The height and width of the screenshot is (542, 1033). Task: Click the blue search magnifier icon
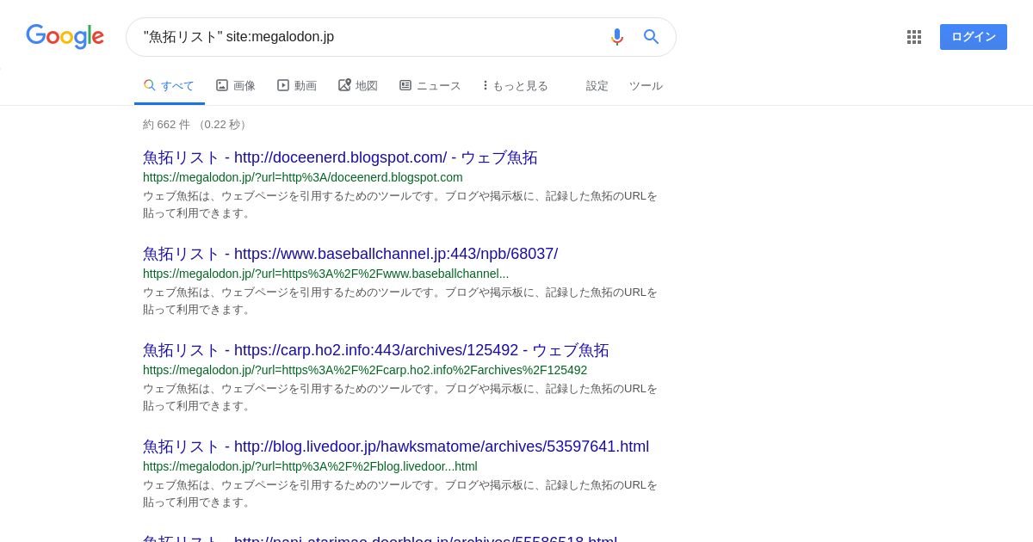click(x=652, y=37)
